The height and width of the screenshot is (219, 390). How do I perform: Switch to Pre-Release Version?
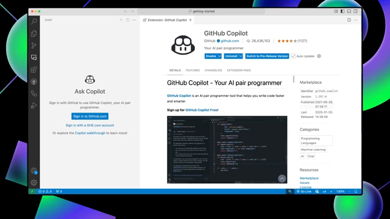pos(267,56)
